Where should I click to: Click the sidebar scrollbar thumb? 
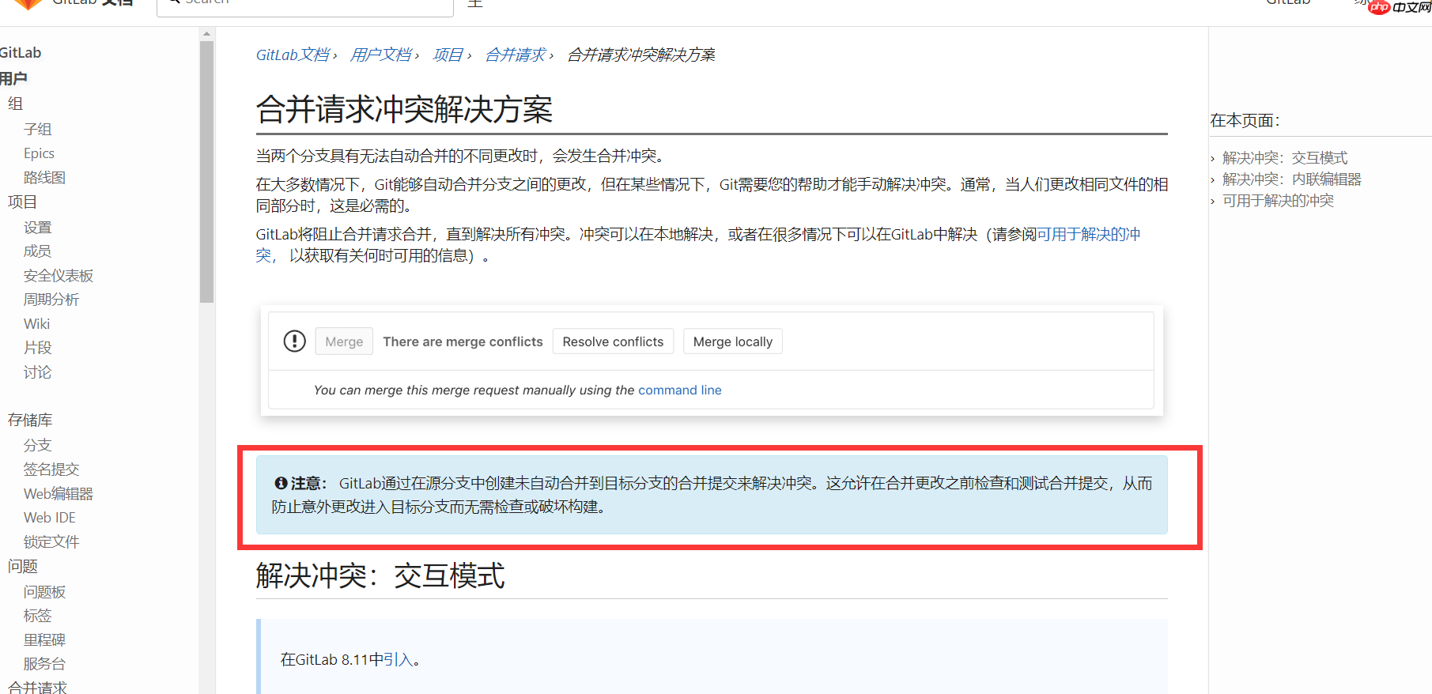[x=207, y=172]
